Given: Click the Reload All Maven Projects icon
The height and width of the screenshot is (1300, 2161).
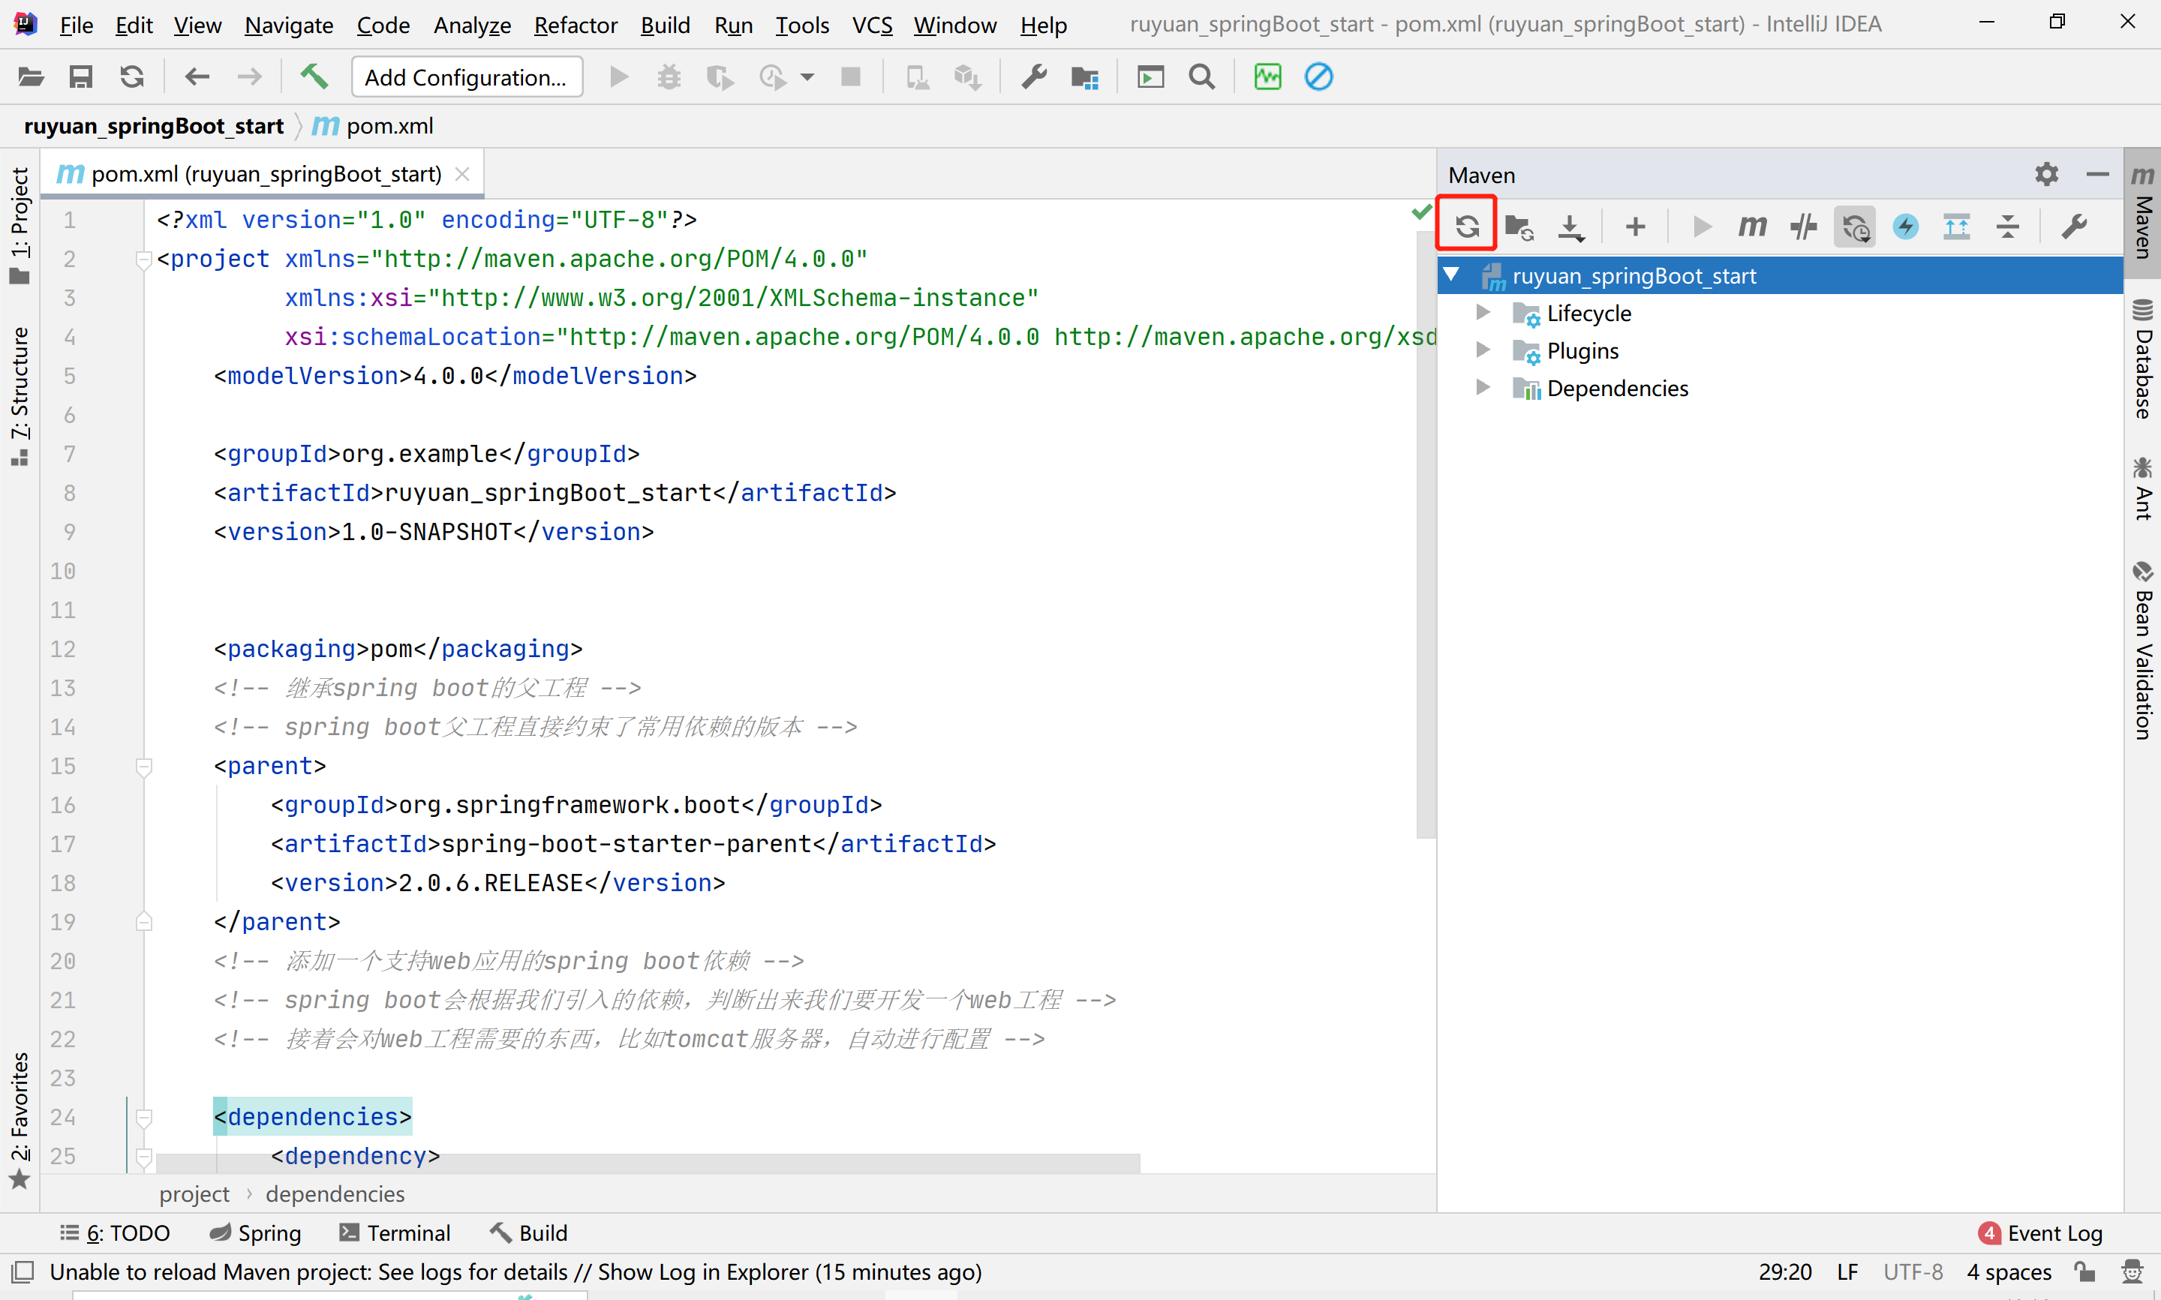Looking at the screenshot, I should [x=1467, y=227].
